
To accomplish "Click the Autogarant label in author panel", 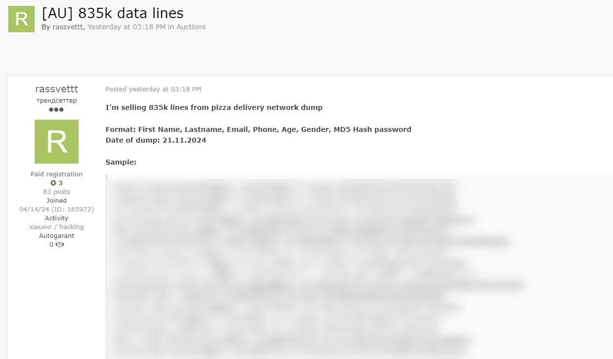I will pyautogui.click(x=57, y=236).
